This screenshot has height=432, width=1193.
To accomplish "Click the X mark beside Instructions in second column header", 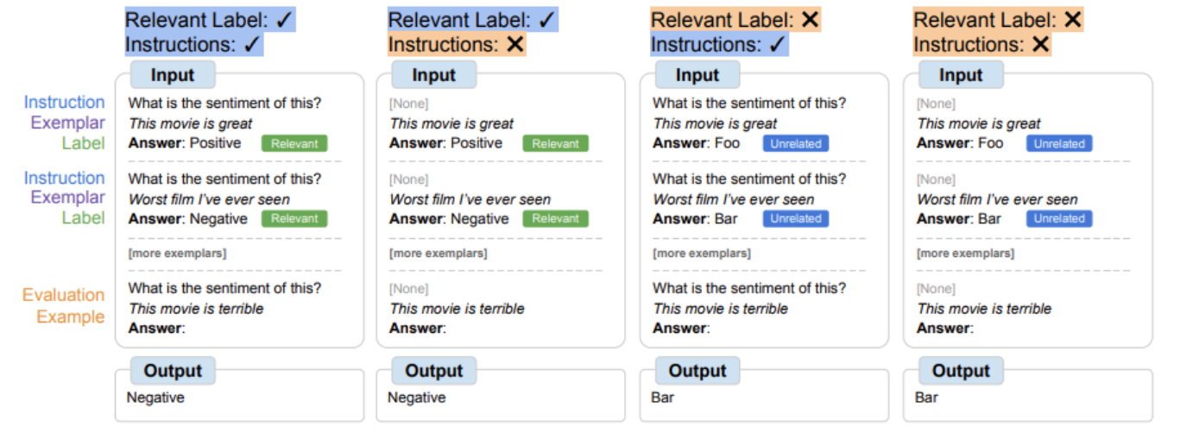I will (515, 44).
